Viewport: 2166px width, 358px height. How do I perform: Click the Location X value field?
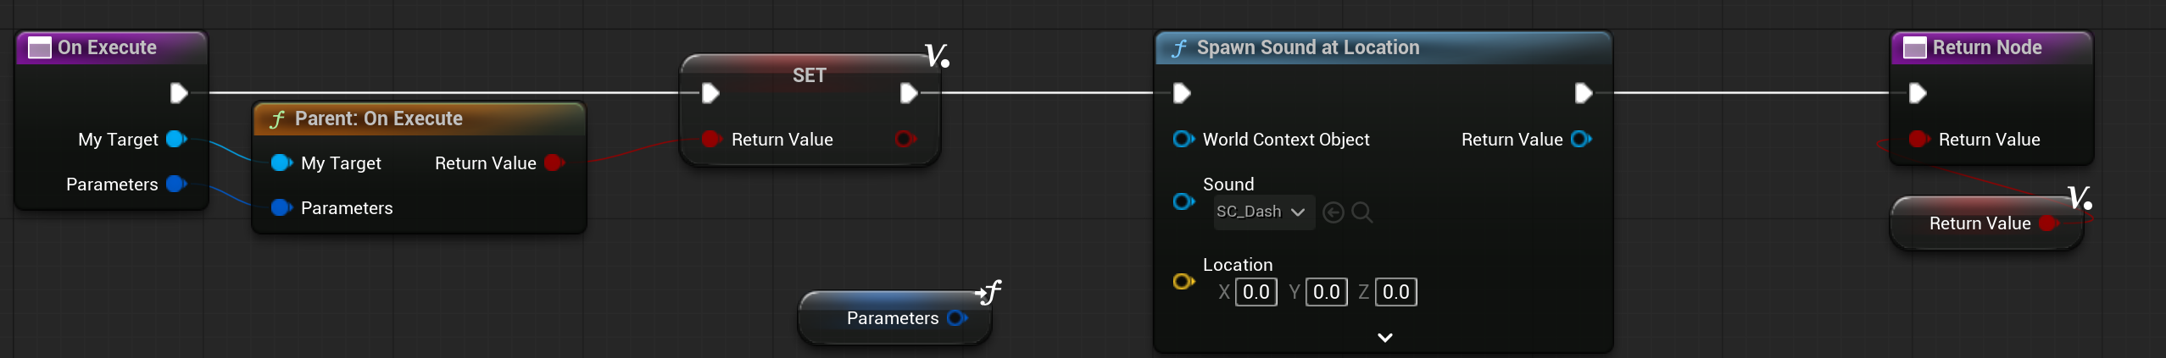coord(1256,292)
